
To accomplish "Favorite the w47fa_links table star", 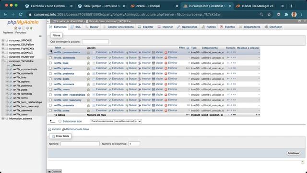I will click(x=88, y=63).
